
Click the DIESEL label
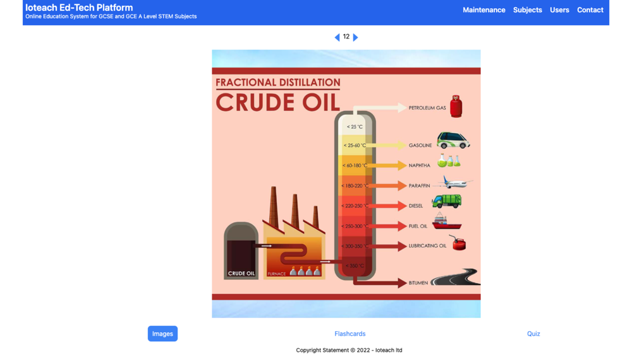(416, 206)
